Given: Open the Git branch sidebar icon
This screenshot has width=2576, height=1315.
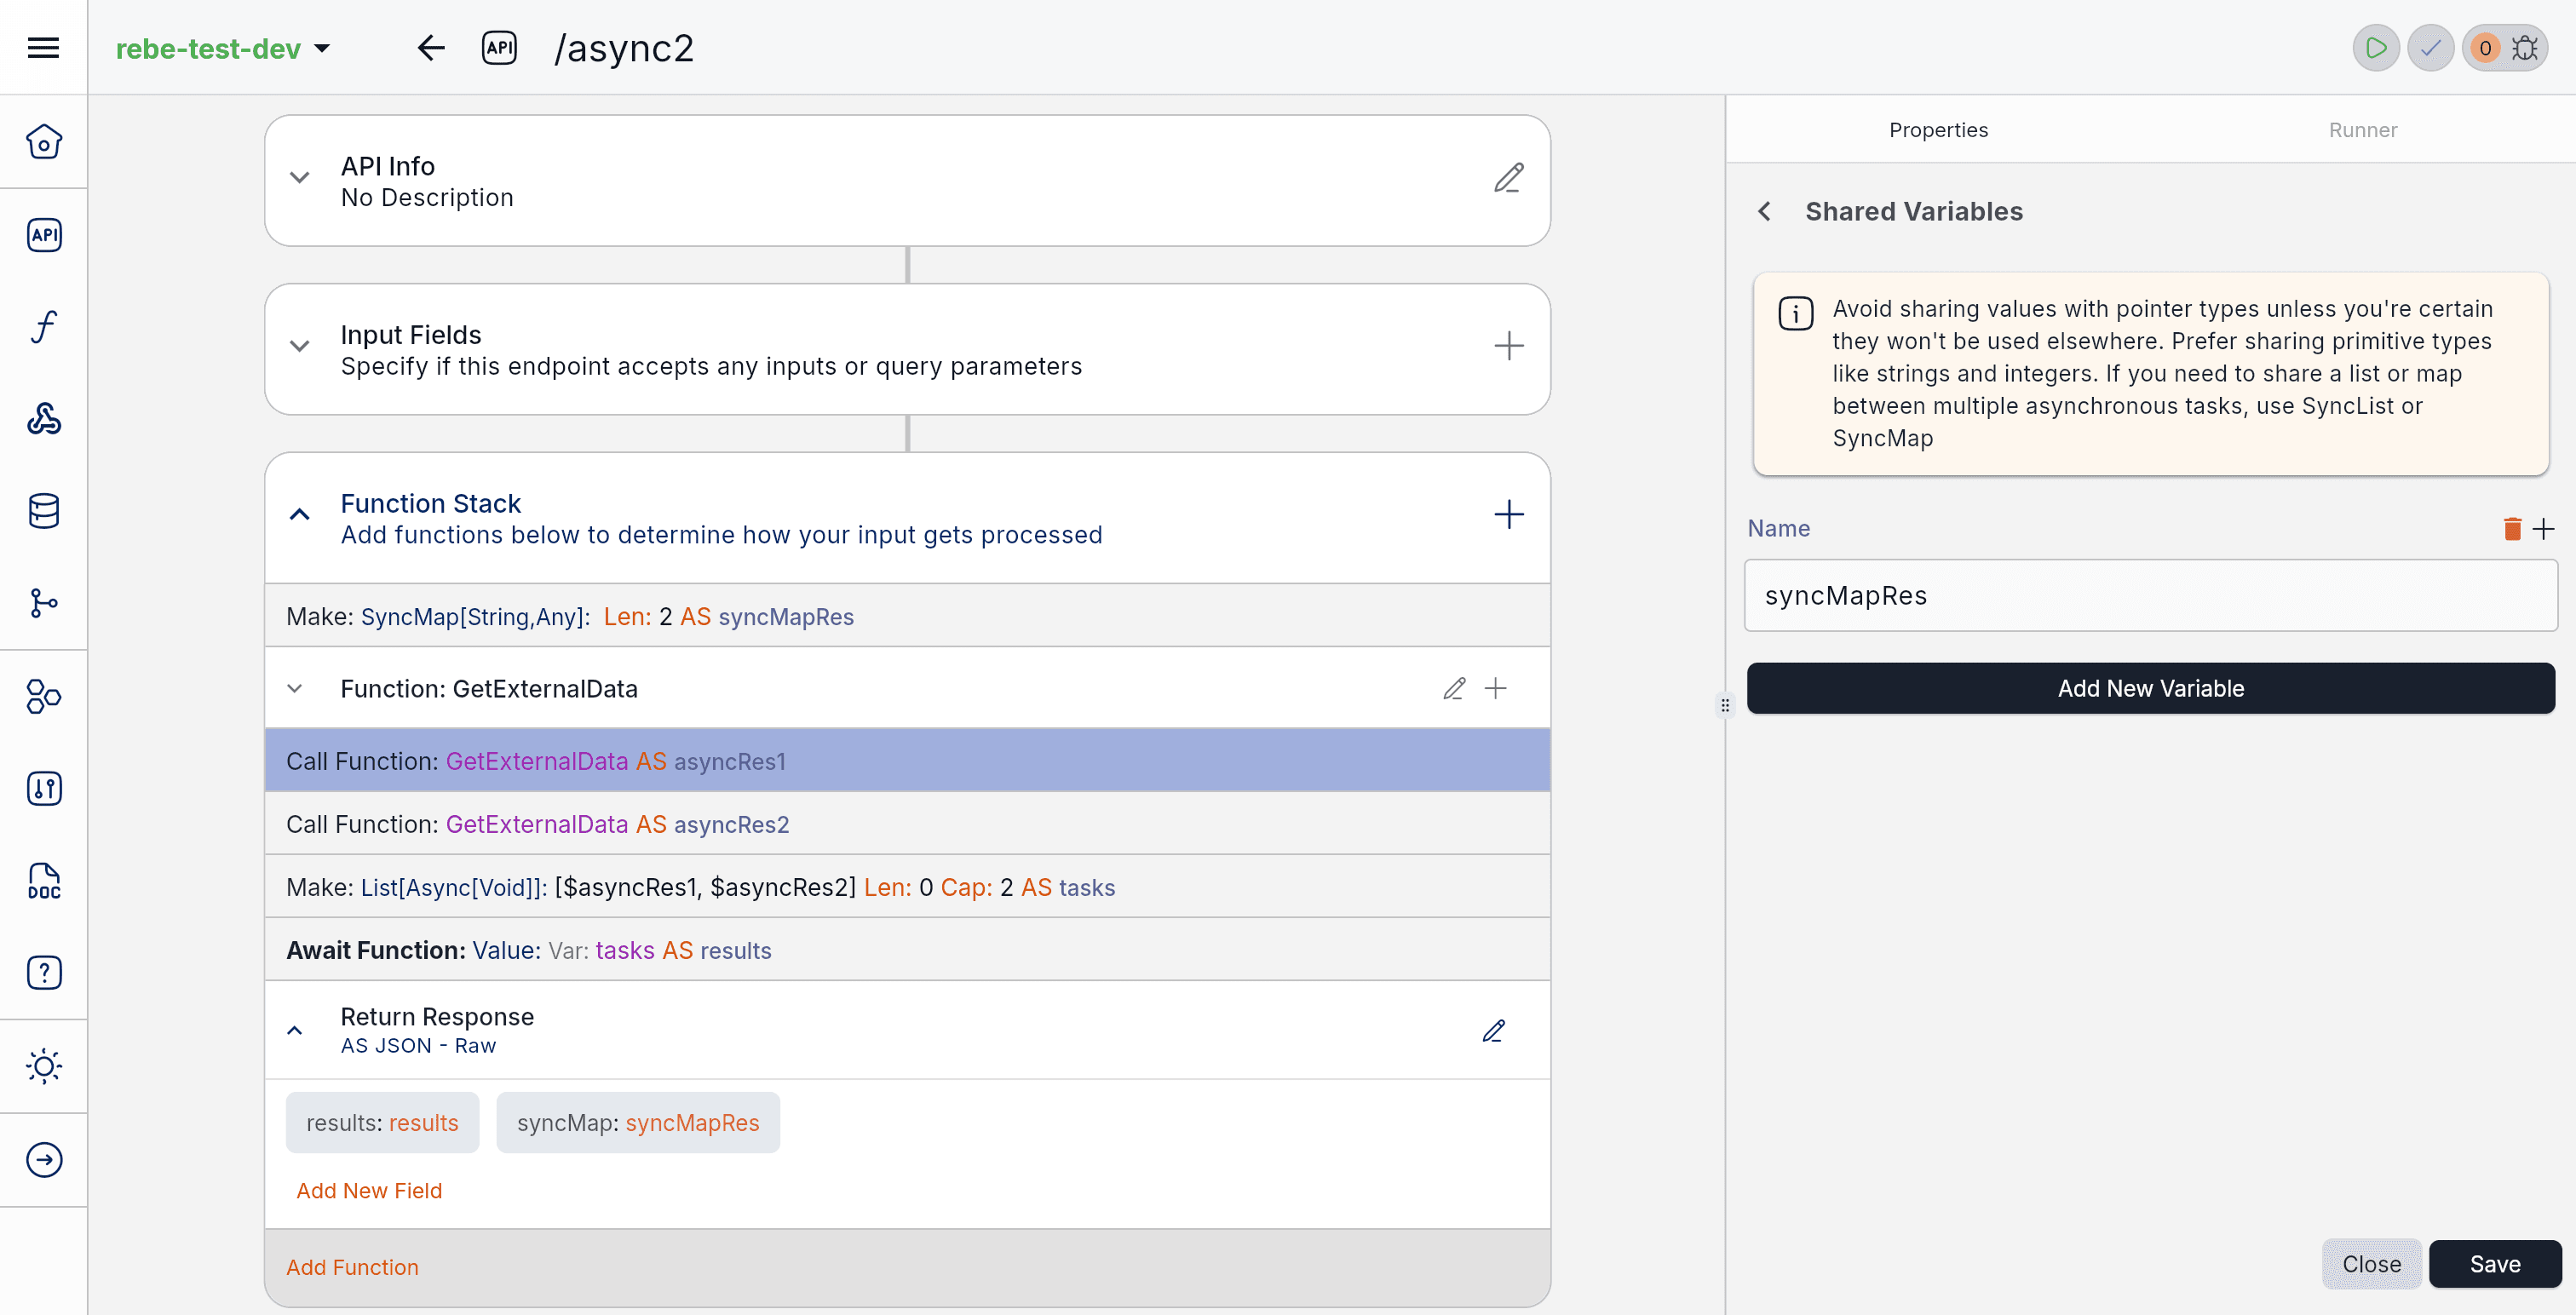Looking at the screenshot, I should point(43,603).
